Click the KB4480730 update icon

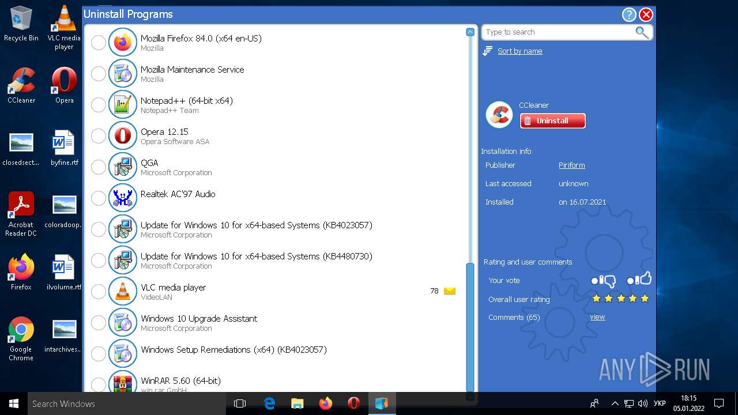(x=123, y=261)
